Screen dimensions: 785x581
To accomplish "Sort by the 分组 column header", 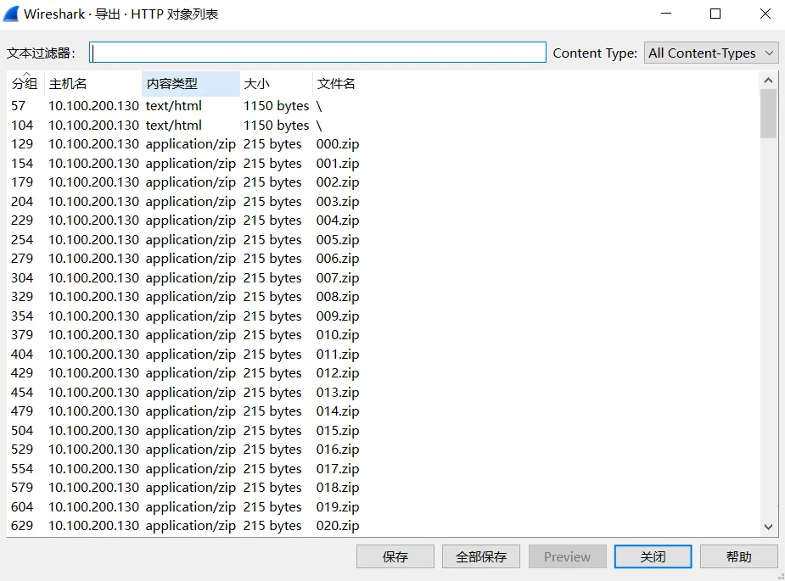I will pos(25,84).
